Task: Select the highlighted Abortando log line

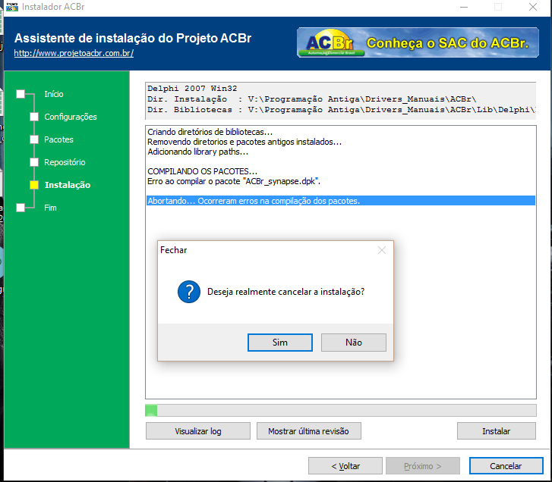Action: 341,201
